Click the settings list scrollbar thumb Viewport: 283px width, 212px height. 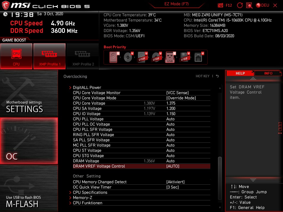point(220,178)
